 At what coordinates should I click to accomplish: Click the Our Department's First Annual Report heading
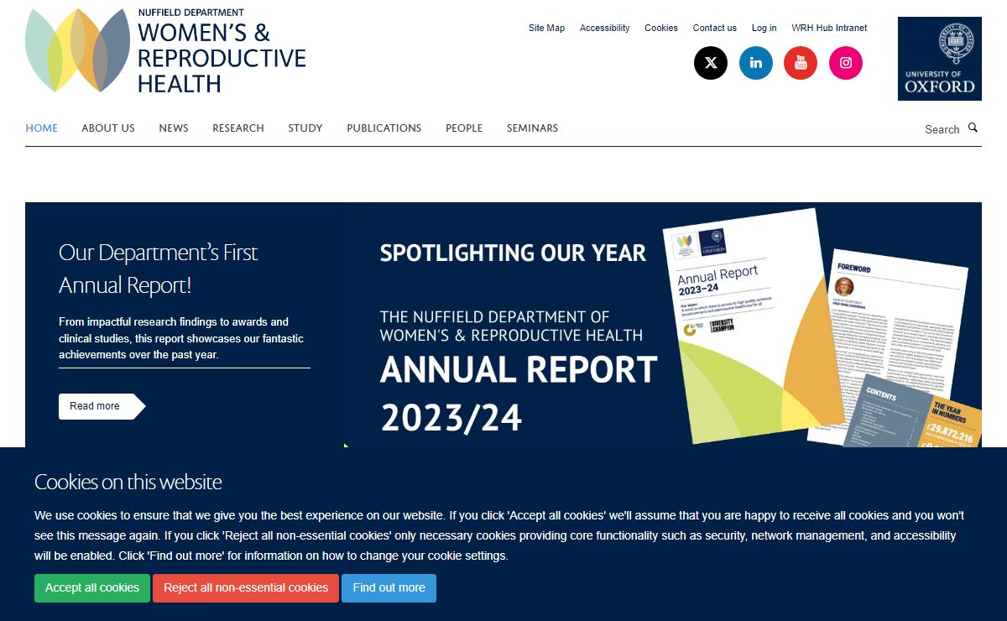159,269
